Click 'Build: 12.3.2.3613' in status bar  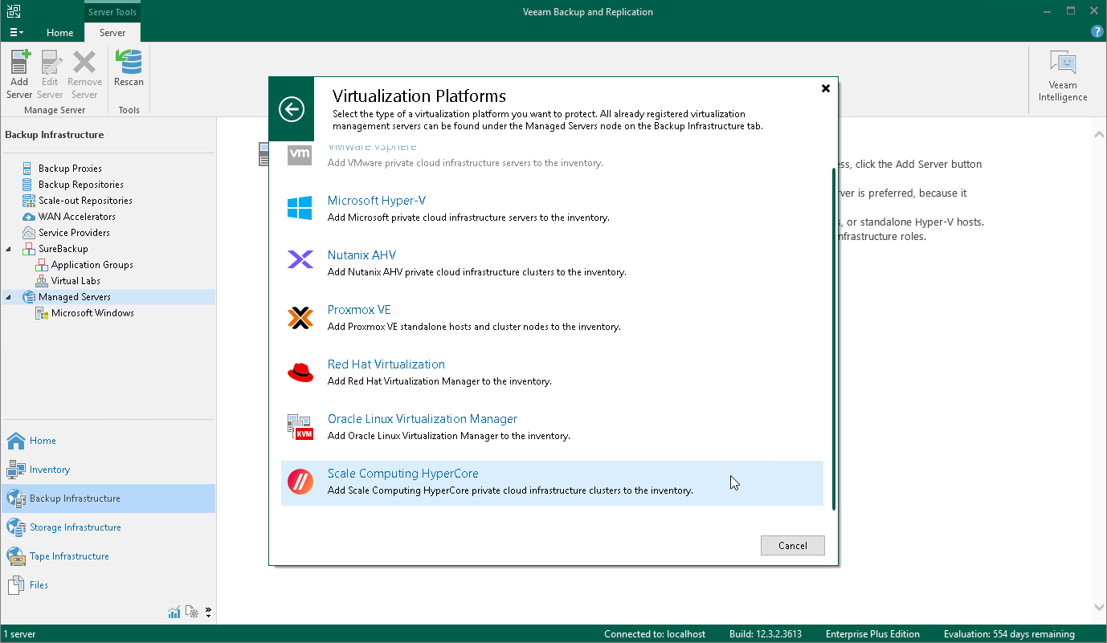click(766, 634)
